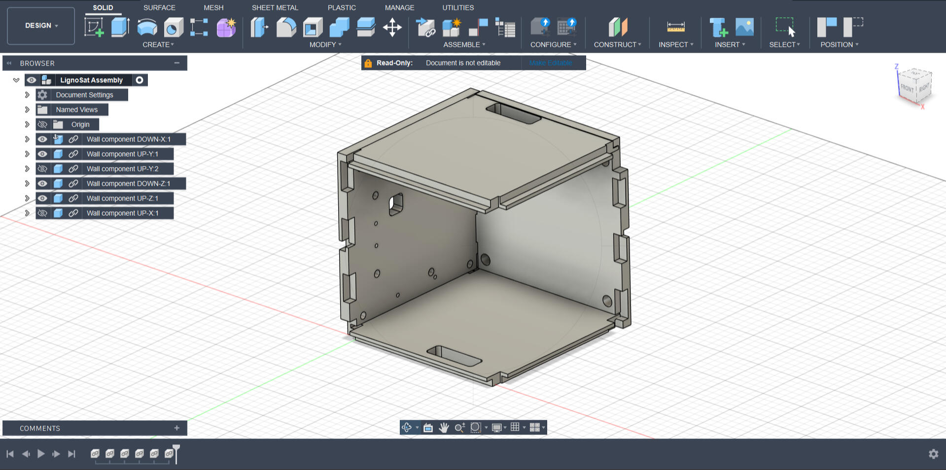Select the Create Sketch tool

(94, 27)
